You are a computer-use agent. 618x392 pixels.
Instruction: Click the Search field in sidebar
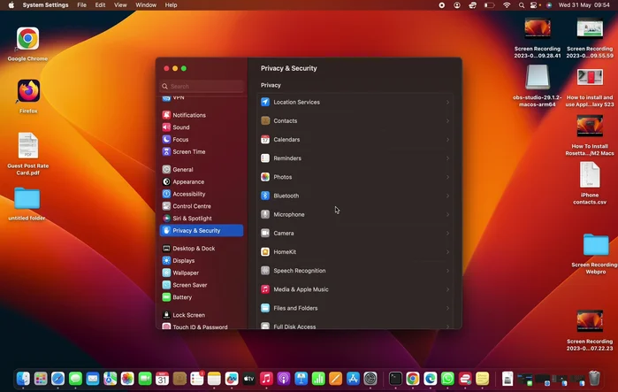[x=203, y=87]
